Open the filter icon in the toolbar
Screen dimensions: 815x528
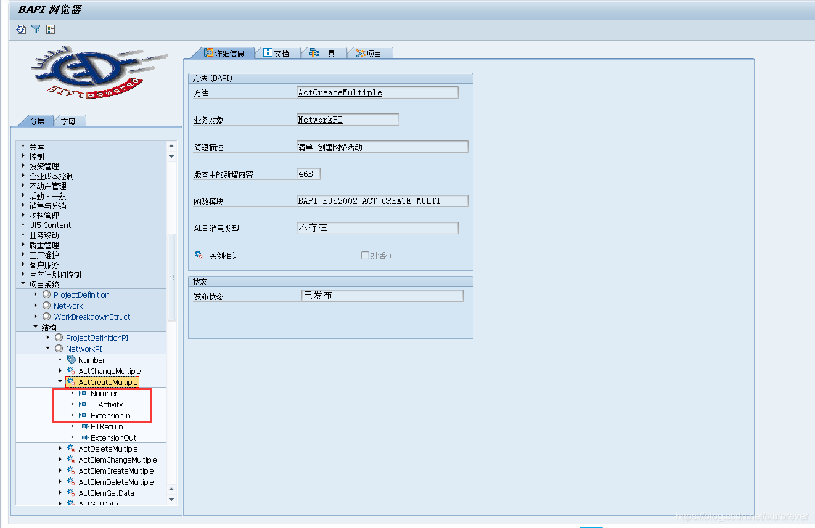click(36, 29)
